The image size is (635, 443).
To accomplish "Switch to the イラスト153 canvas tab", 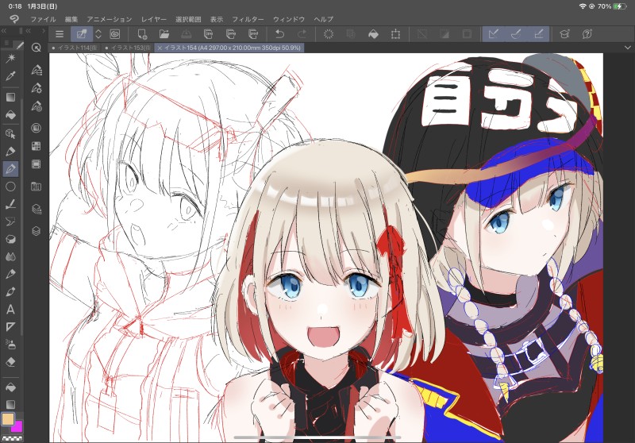I will (x=128, y=48).
